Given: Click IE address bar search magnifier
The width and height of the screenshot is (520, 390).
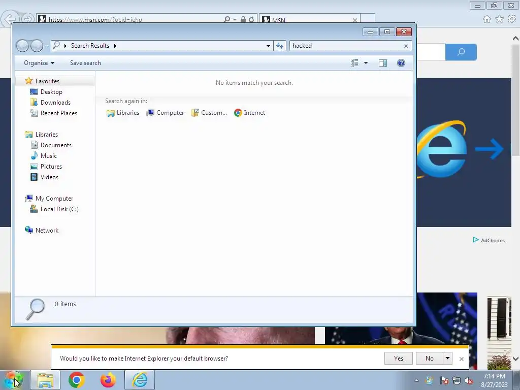Looking at the screenshot, I should click(227, 20).
